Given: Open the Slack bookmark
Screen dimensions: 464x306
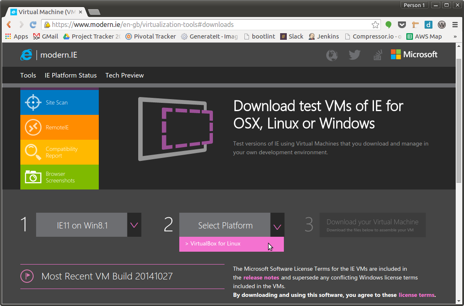Looking at the screenshot, I should coord(292,36).
